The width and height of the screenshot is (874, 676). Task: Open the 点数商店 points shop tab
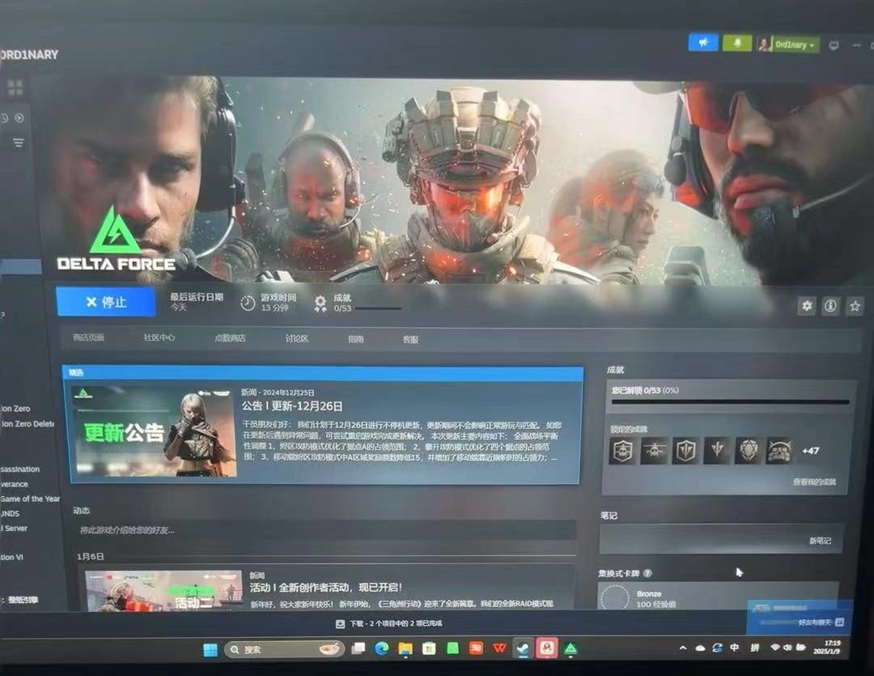[230, 338]
